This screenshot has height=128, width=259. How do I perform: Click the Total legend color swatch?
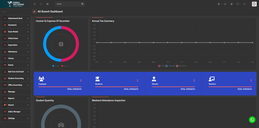(x=159, y=66)
